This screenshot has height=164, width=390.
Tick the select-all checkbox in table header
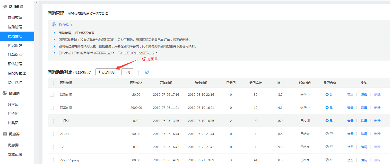pos(52,83)
